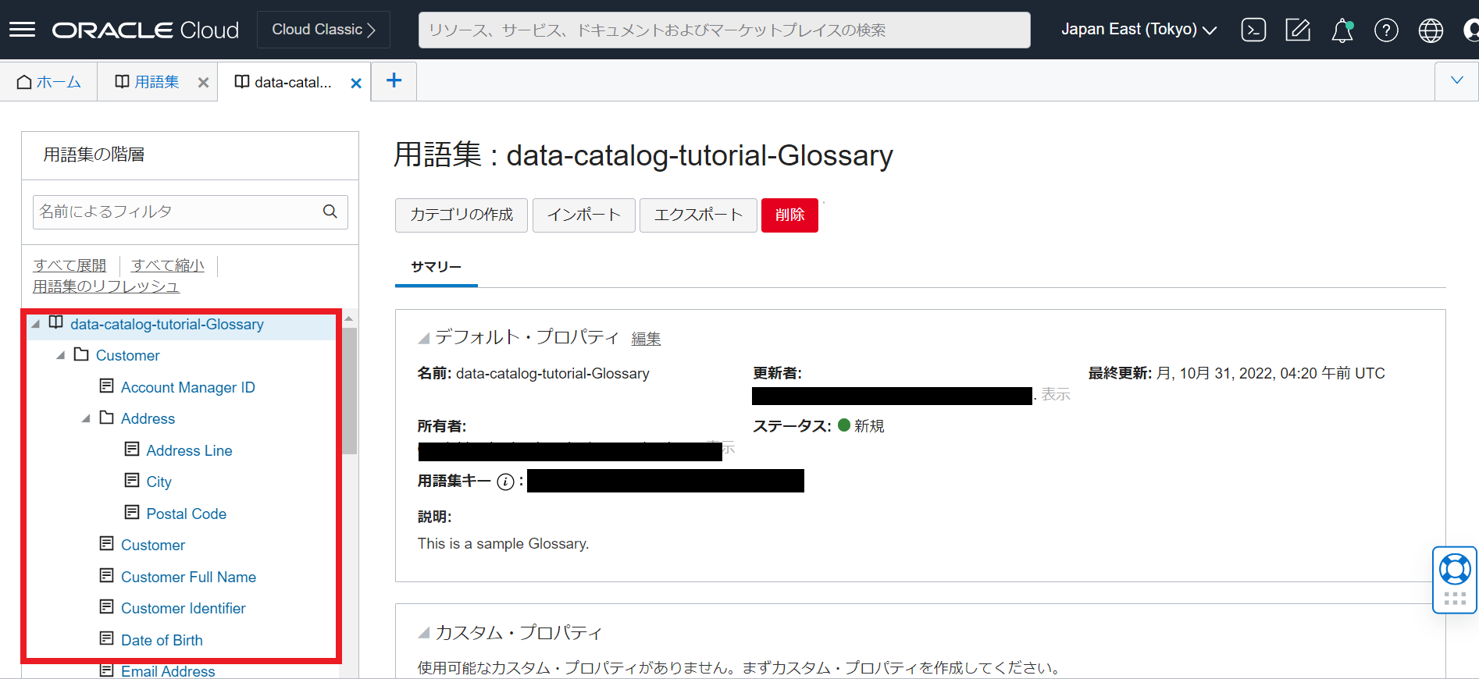Click the edit notepad icon in header
The image size is (1479, 679).
pyautogui.click(x=1297, y=30)
